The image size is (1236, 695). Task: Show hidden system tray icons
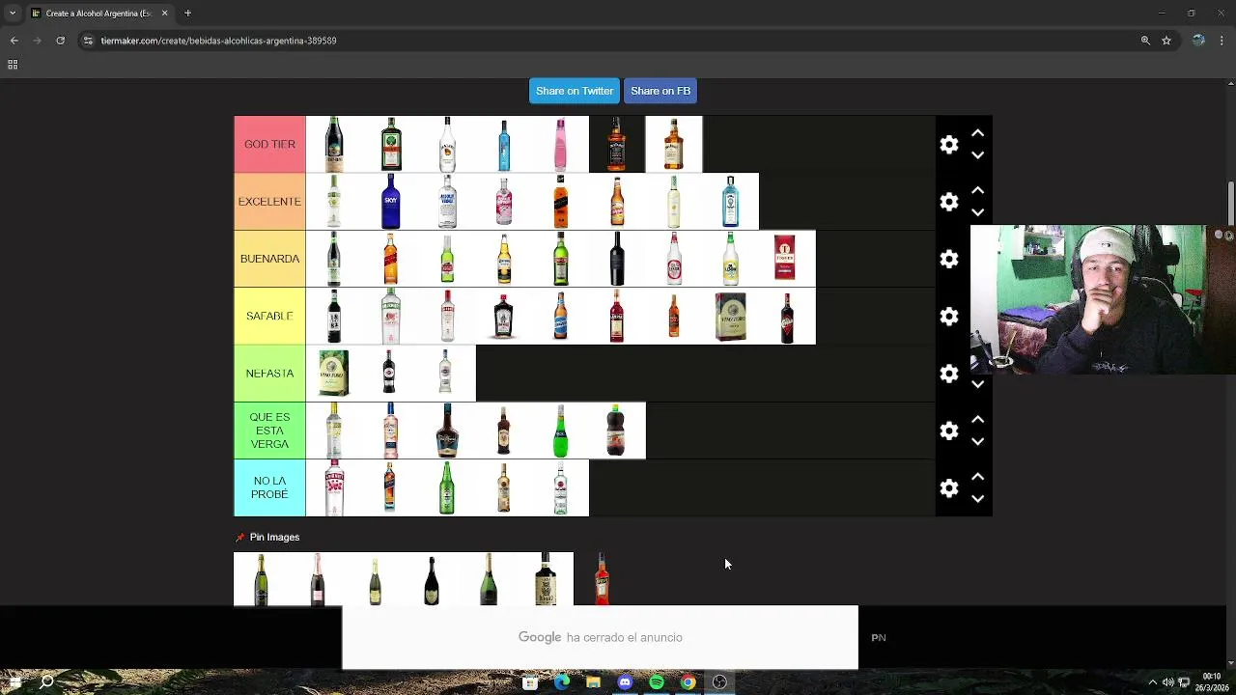[1152, 682]
